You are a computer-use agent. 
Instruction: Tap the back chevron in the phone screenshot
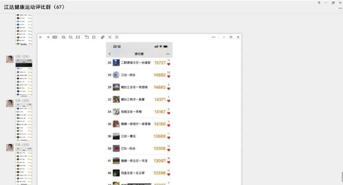click(110, 54)
